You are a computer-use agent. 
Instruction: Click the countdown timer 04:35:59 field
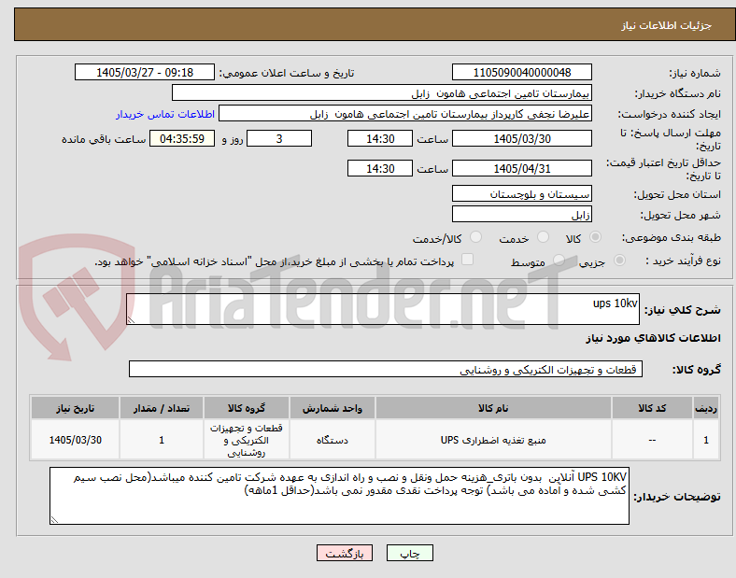pyautogui.click(x=182, y=138)
